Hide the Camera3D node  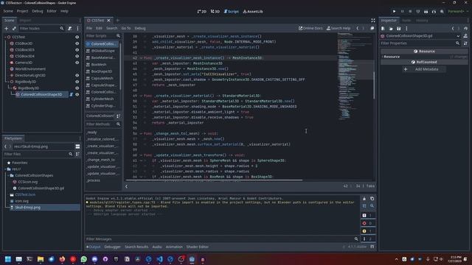point(77,63)
